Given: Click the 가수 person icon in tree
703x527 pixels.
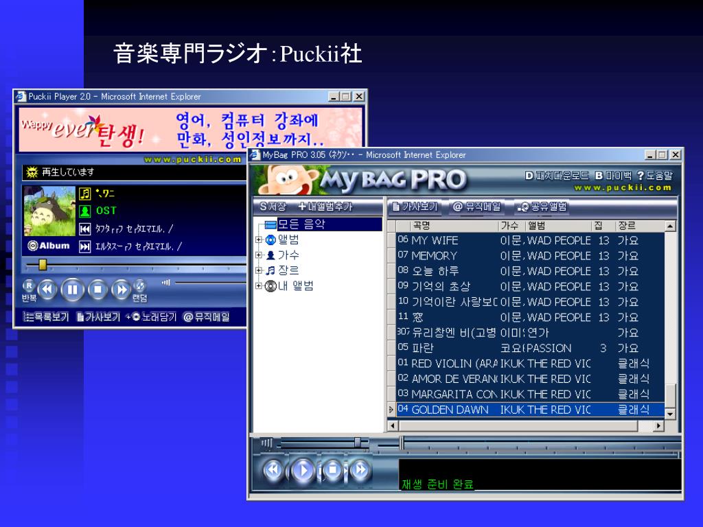Looking at the screenshot, I should (270, 255).
